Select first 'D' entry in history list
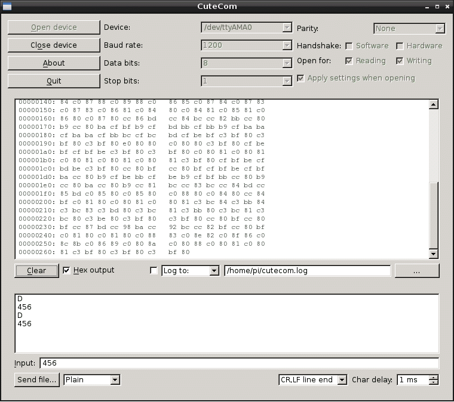This screenshot has height=402, width=454. pyautogui.click(x=20, y=299)
